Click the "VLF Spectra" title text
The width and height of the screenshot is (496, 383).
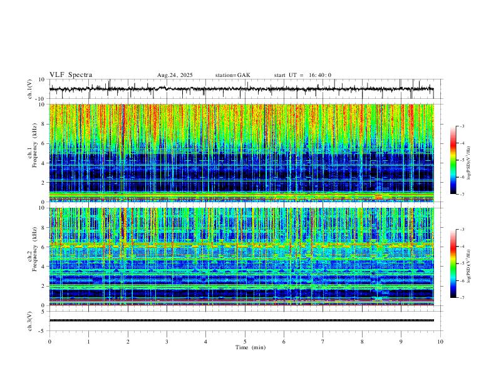[71, 75]
